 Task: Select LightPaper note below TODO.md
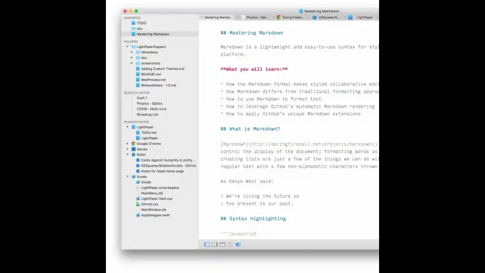tap(149, 138)
